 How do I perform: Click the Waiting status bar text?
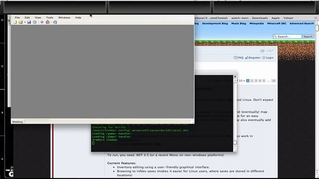[17, 122]
